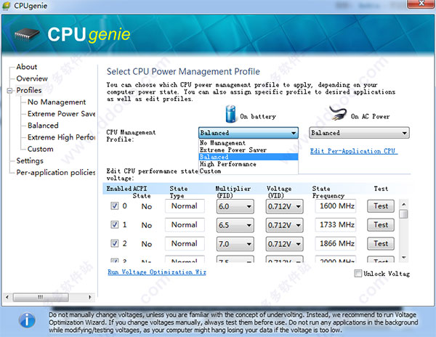Select Extreme Power Saver tree item
The height and width of the screenshot is (337, 436).
tap(61, 113)
